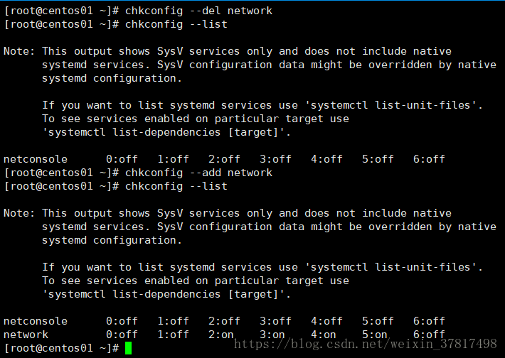Image resolution: width=505 pixels, height=358 pixels.
Task: Click 'chkconfig --list' typed after the --del command
Action: point(176,25)
